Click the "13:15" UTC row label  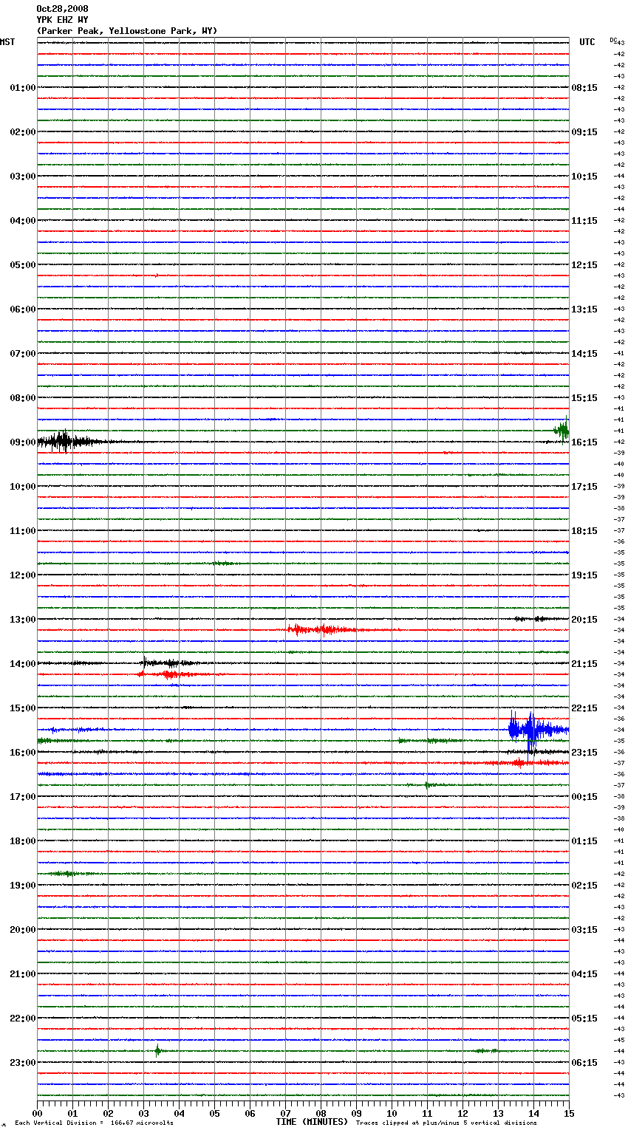[x=584, y=309]
